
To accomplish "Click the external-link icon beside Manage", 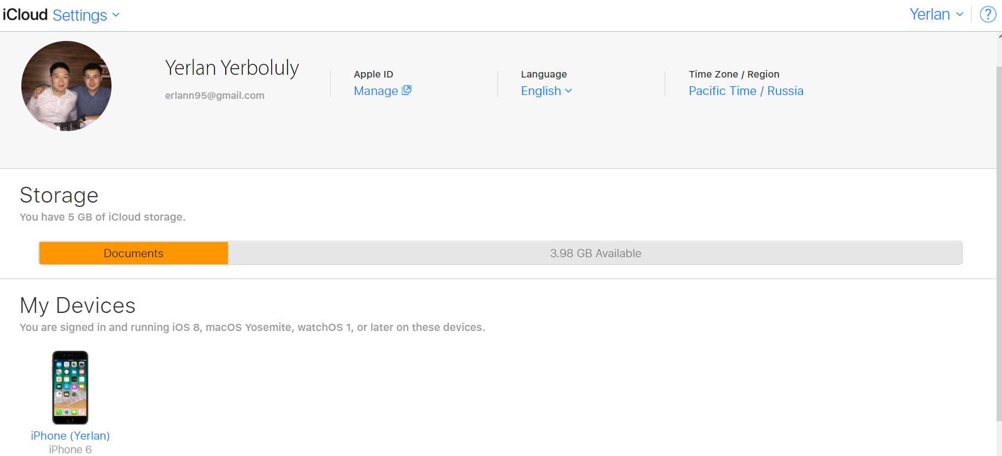I will pyautogui.click(x=406, y=90).
